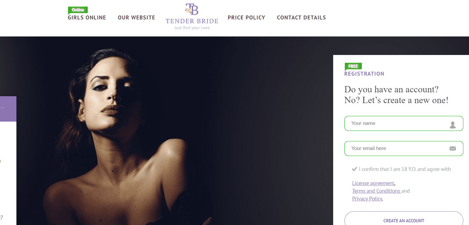The image size is (469, 225).
Task: Click the person icon in name field
Action: pos(453,125)
